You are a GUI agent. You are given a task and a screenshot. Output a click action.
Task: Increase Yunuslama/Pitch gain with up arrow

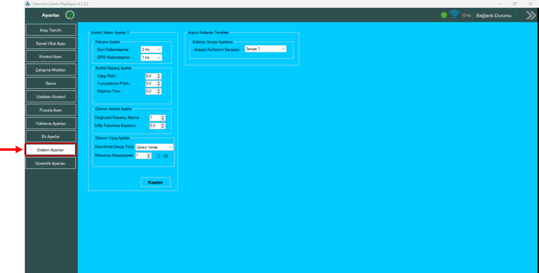(159, 82)
